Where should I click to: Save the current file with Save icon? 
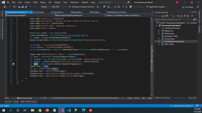[x=23, y=7]
